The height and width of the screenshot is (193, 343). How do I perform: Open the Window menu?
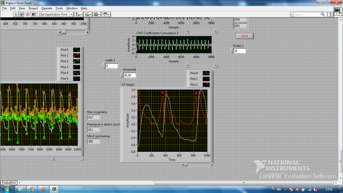(x=71, y=8)
